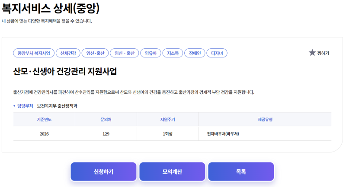The image size is (346, 187).
Task: Click the 1회성 cell
Action: pyautogui.click(x=168, y=134)
